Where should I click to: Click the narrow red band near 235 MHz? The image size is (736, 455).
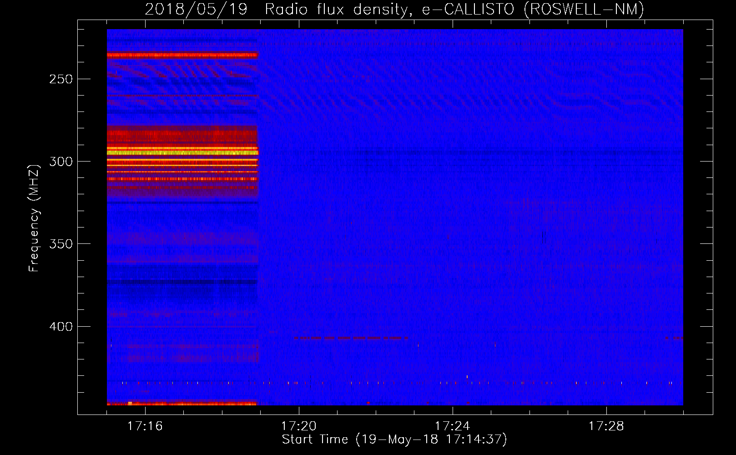(x=182, y=56)
